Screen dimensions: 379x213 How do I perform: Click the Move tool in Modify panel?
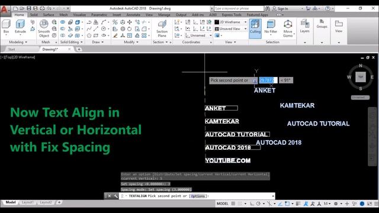[130, 22]
